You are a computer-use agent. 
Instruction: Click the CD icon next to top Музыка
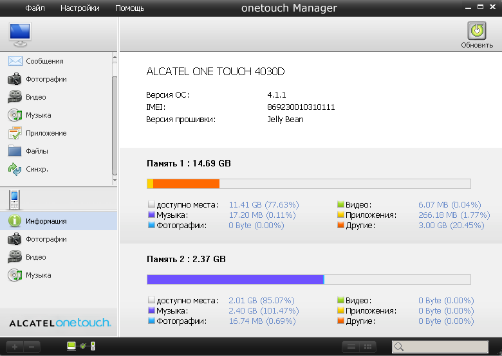click(15, 115)
